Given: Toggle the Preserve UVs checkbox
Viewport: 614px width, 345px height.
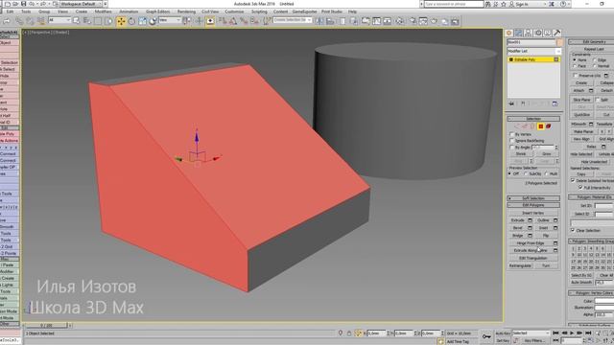Looking at the screenshot, I should tap(576, 75).
